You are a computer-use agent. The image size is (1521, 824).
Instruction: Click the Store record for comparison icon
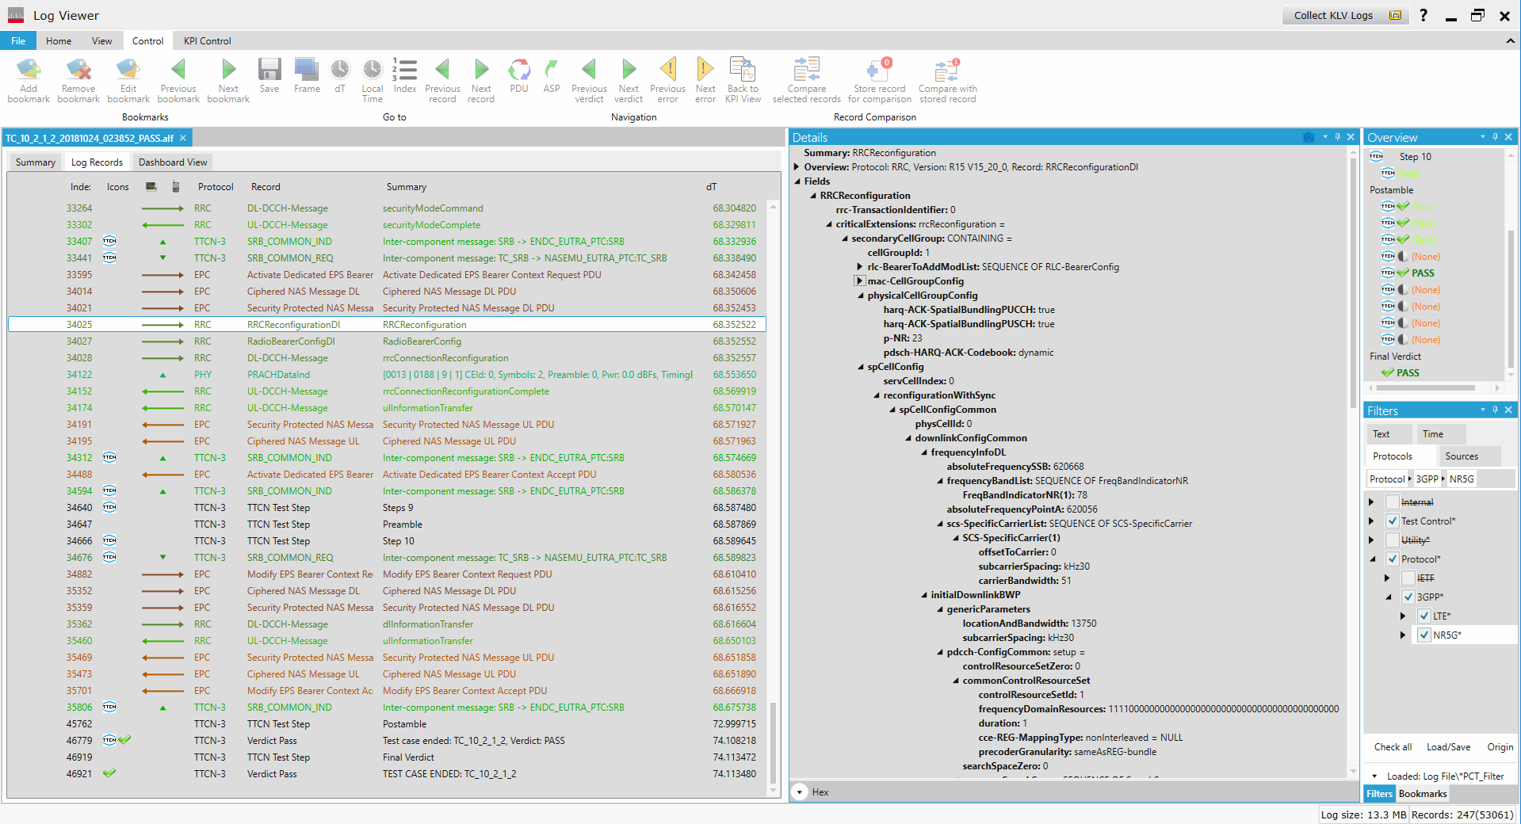[878, 70]
